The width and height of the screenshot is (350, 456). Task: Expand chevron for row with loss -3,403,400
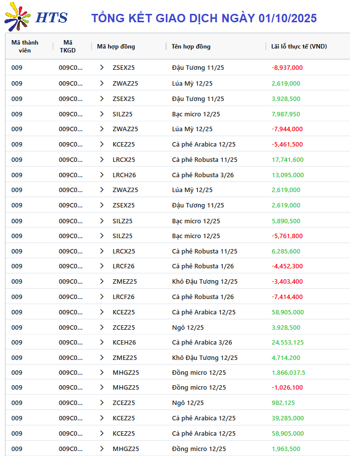click(x=102, y=281)
